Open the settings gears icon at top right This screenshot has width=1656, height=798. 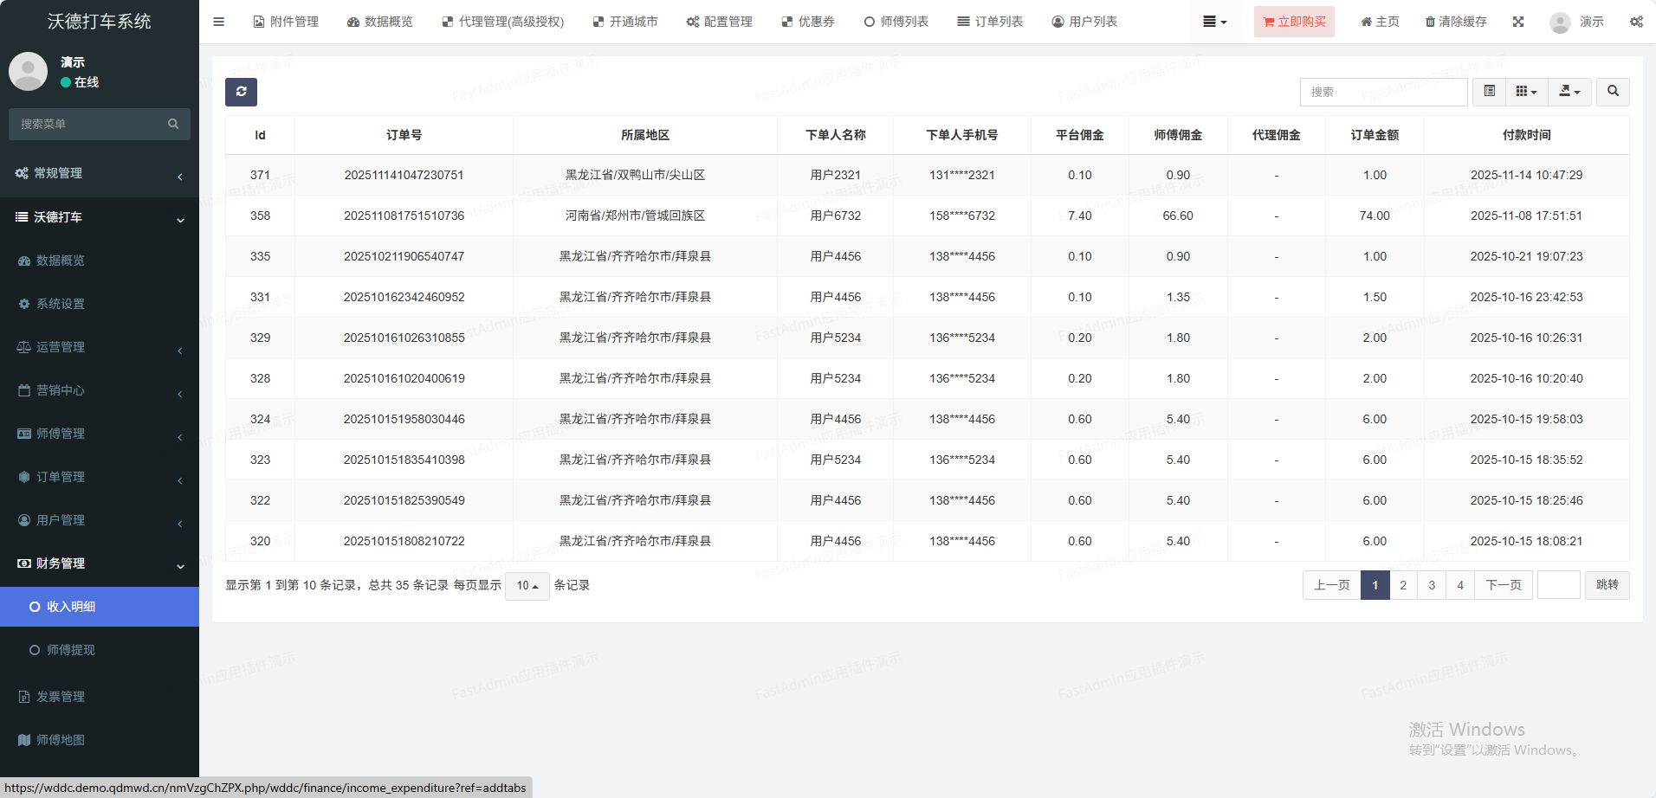tap(1636, 22)
